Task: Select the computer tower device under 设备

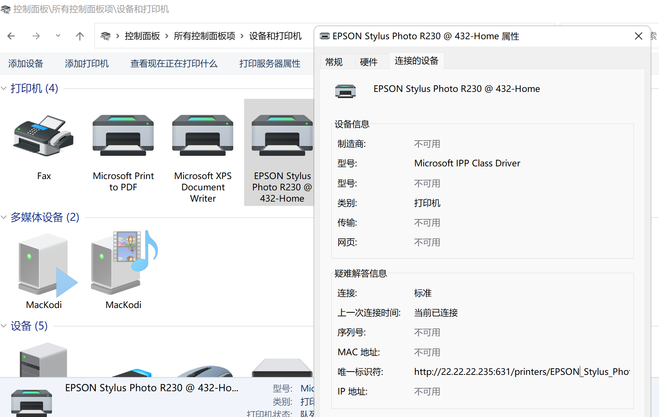Action: tap(44, 360)
